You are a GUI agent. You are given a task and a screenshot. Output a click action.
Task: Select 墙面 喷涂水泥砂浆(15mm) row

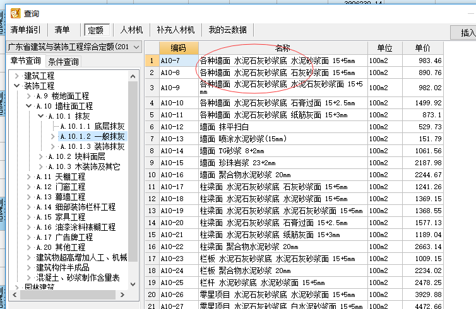[x=283, y=139]
